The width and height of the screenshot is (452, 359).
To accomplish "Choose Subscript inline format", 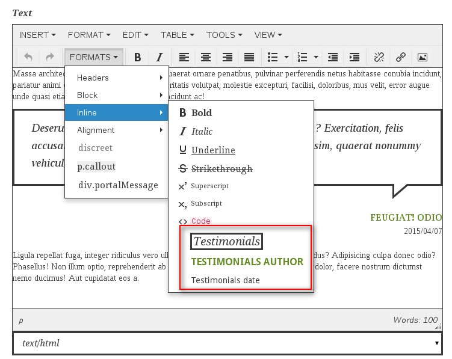I will coord(241,204).
